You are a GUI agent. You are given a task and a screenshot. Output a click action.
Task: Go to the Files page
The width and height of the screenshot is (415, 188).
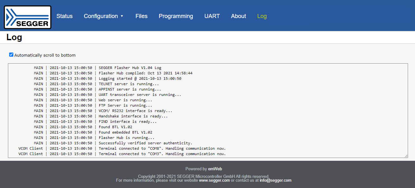point(141,16)
